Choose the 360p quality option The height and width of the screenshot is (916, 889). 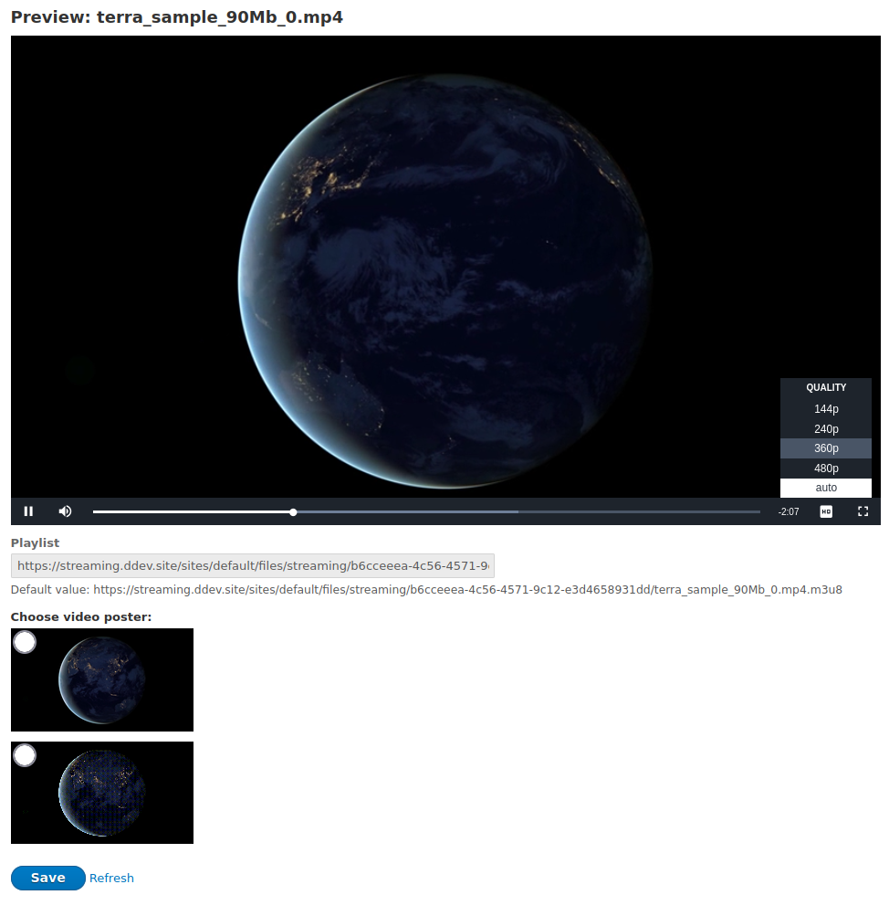825,447
